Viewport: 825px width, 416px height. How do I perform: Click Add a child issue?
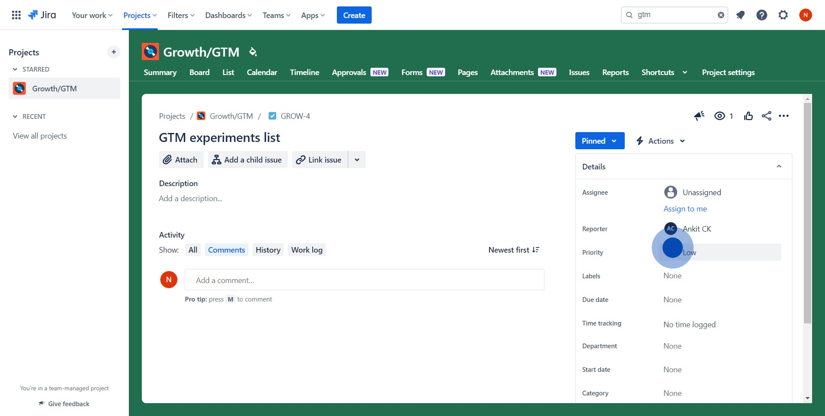point(248,160)
